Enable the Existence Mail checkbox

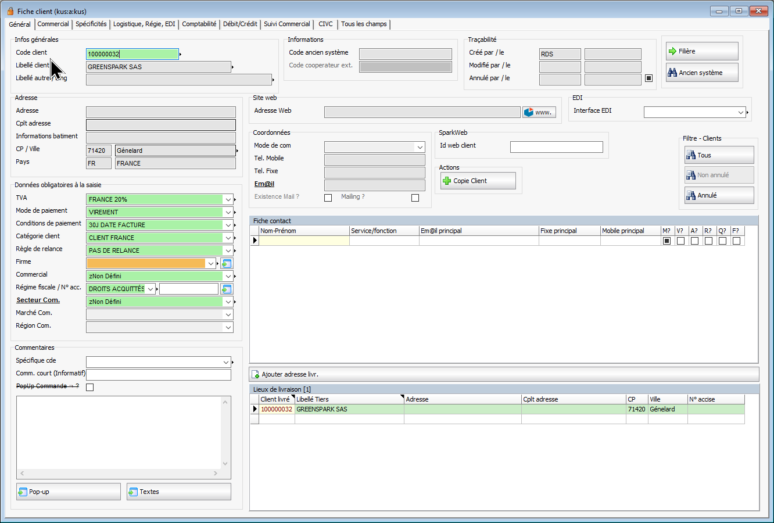click(328, 198)
